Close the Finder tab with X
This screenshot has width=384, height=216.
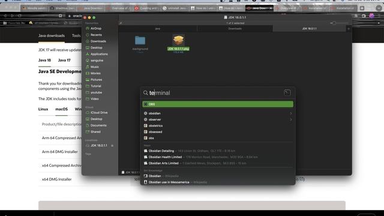point(121,23)
